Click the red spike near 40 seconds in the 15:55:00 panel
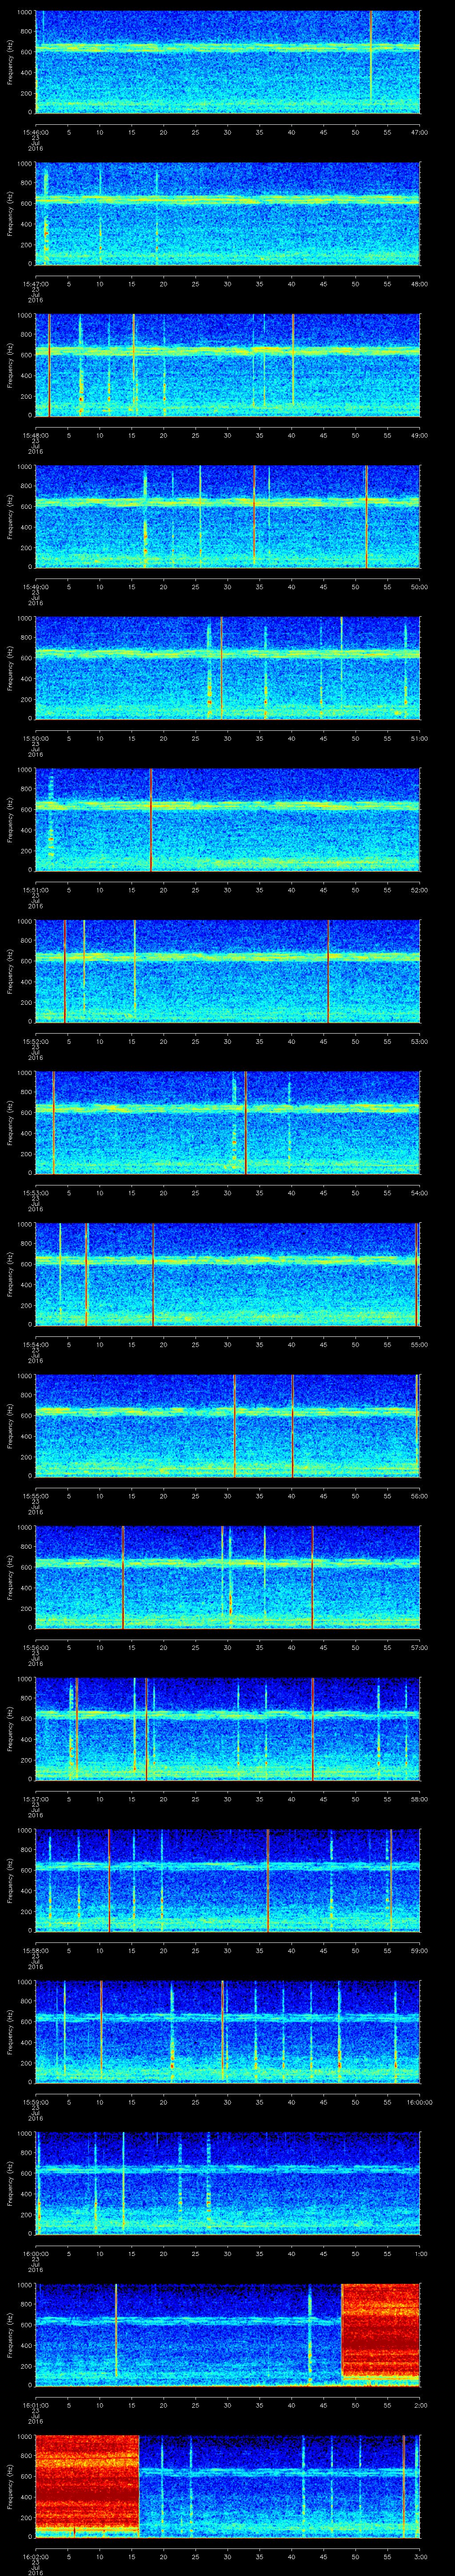 [292, 1426]
